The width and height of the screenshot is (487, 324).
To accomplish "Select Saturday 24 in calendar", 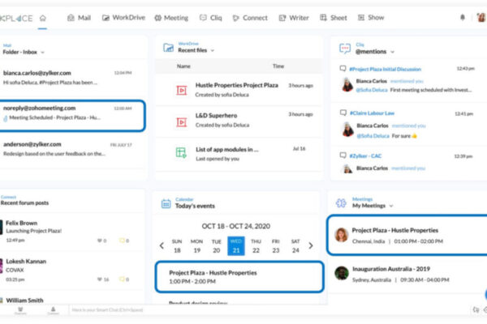I will pyautogui.click(x=295, y=246).
